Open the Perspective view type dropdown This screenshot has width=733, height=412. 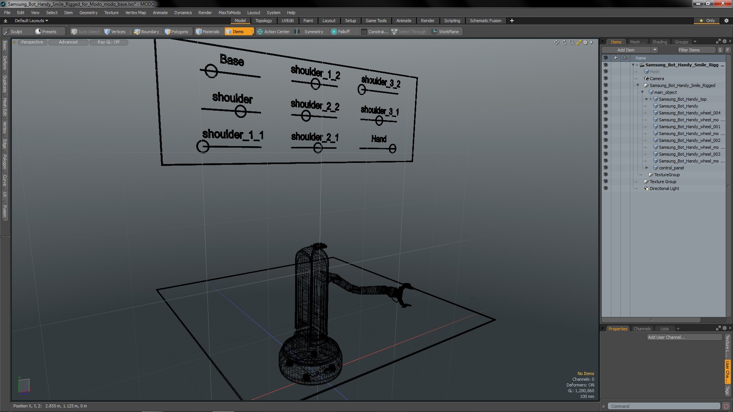click(32, 42)
